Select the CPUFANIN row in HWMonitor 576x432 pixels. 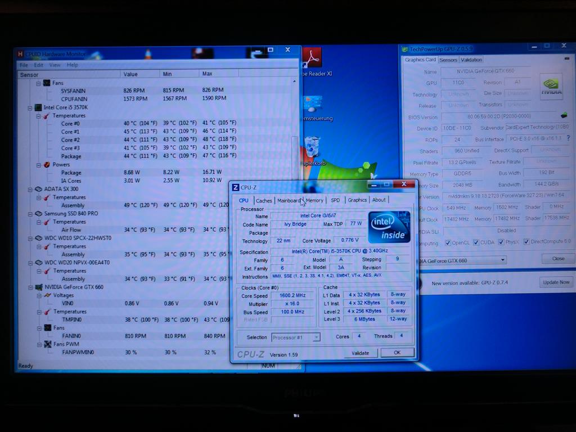(x=154, y=99)
